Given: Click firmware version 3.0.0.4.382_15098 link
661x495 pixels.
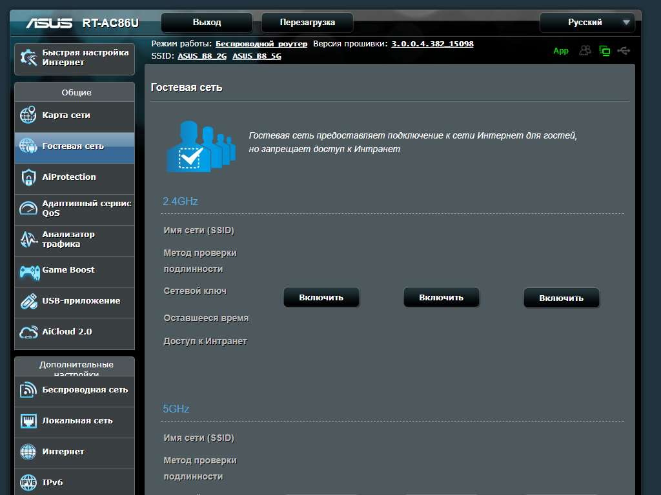Looking at the screenshot, I should pyautogui.click(x=432, y=44).
